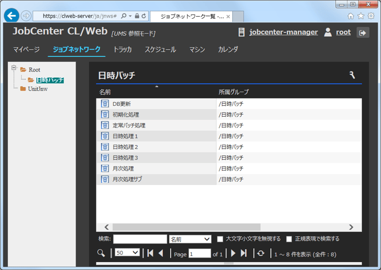
Task: Click the wrench settings icon in 日時バッチ header
Action: (352, 75)
